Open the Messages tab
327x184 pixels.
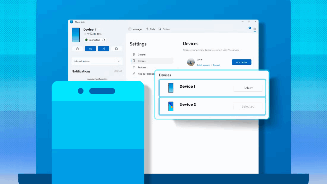(x=135, y=29)
